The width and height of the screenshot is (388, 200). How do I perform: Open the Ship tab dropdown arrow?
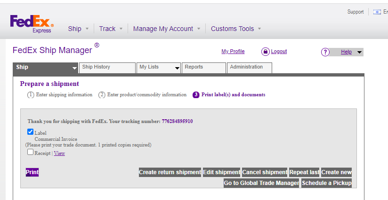pyautogui.click(x=74, y=68)
